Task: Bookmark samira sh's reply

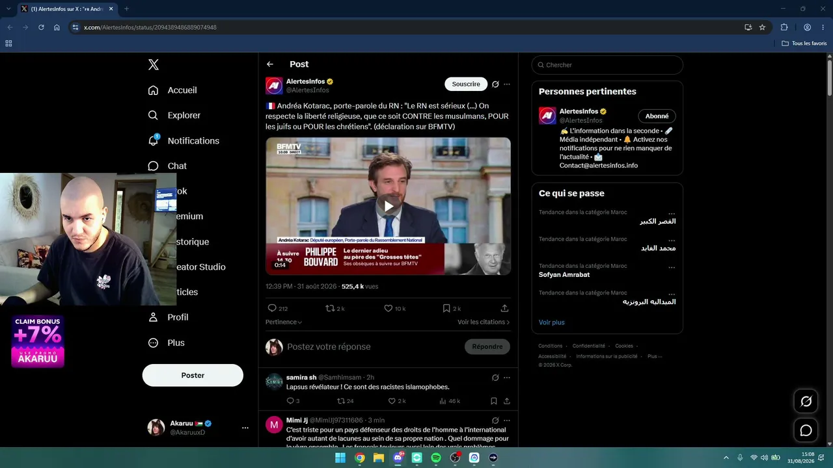Action: (x=494, y=401)
